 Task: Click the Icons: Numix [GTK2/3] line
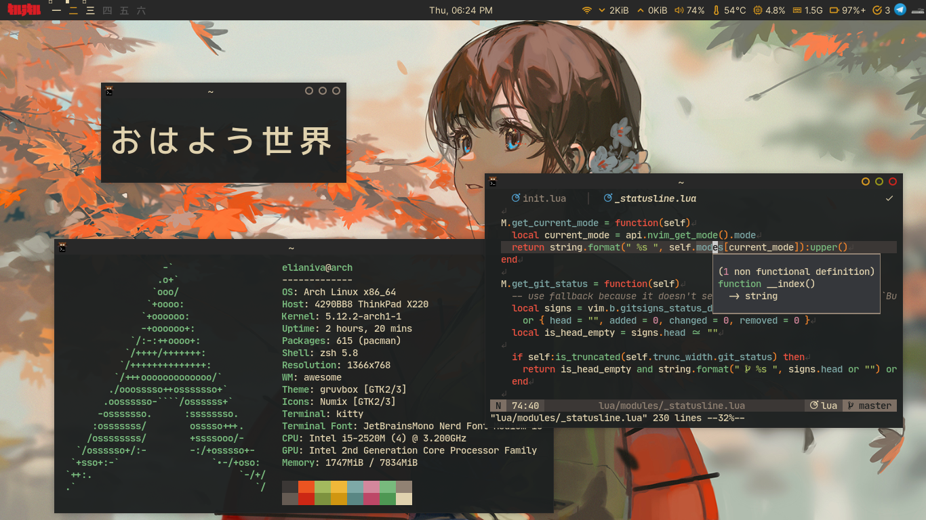point(339,402)
